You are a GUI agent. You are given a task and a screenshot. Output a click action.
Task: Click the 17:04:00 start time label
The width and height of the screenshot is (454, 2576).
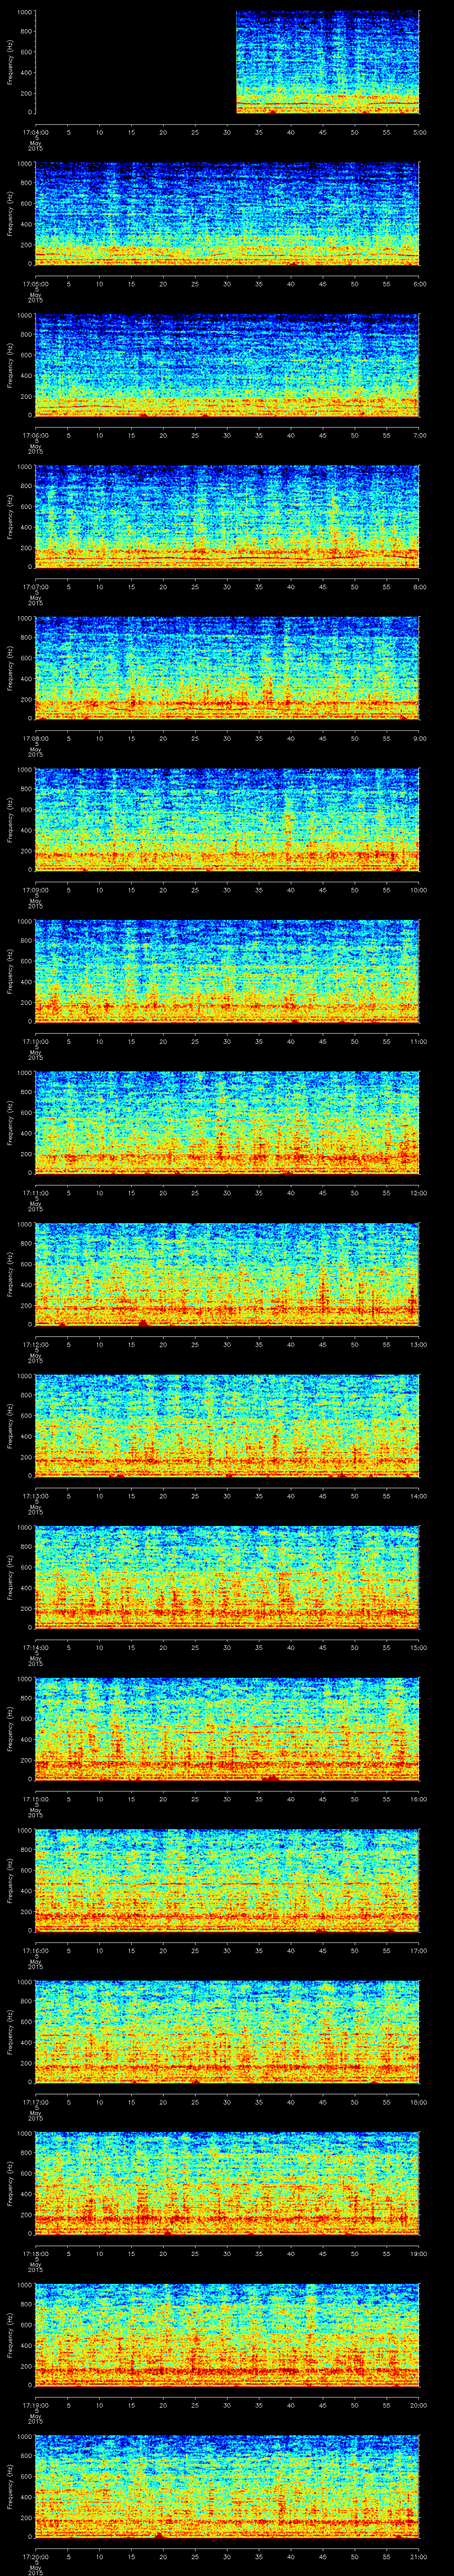tap(35, 132)
